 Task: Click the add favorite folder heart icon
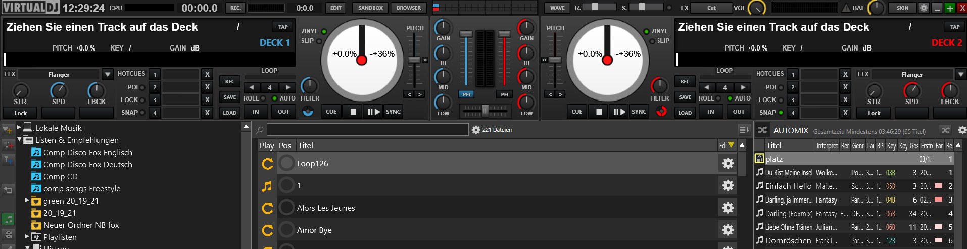tap(8, 130)
